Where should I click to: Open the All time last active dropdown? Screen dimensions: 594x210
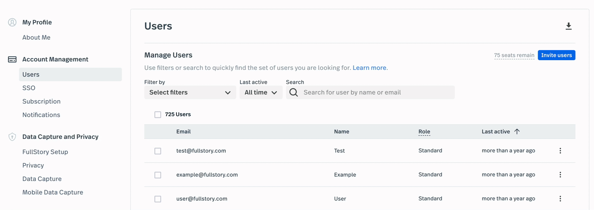[261, 93]
